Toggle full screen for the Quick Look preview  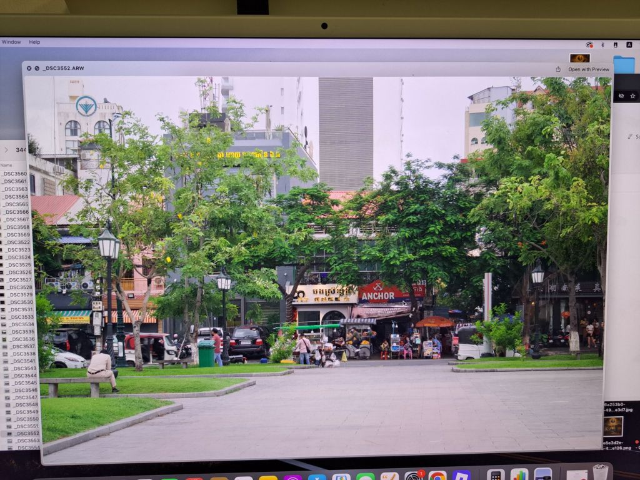click(x=37, y=68)
